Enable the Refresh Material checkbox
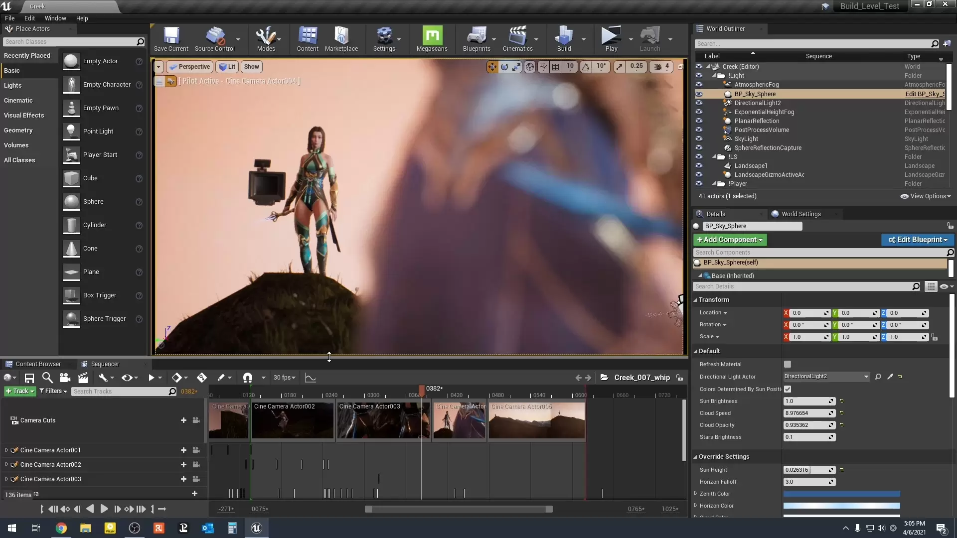Viewport: 957px width, 538px height. [x=788, y=365]
